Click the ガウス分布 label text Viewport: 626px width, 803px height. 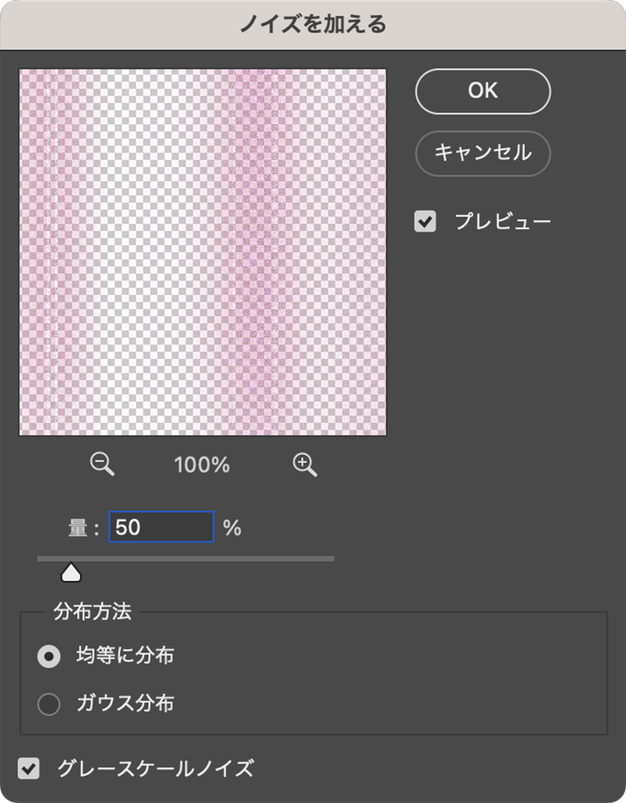click(x=125, y=703)
